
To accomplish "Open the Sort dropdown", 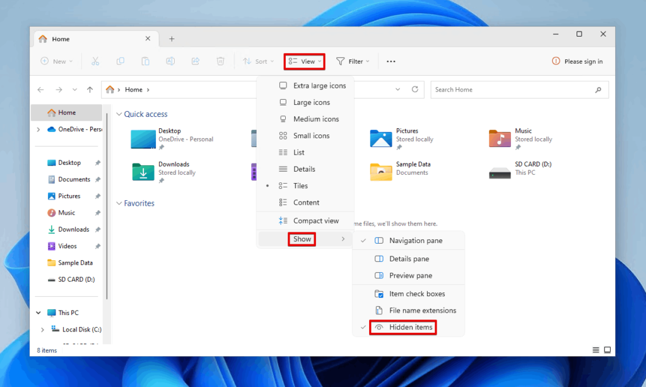I will [x=258, y=61].
